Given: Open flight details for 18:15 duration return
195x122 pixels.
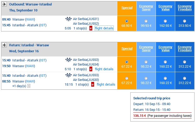Looking at the screenshot, I should pyautogui.click(x=106, y=85).
